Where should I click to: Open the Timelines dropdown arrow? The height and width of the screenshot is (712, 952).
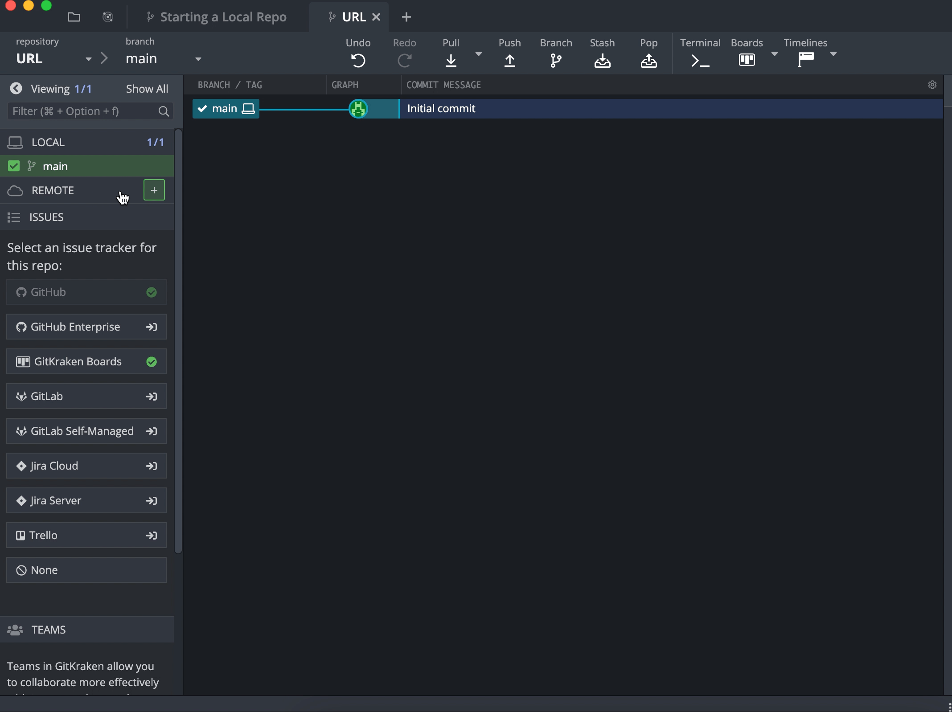tap(833, 54)
